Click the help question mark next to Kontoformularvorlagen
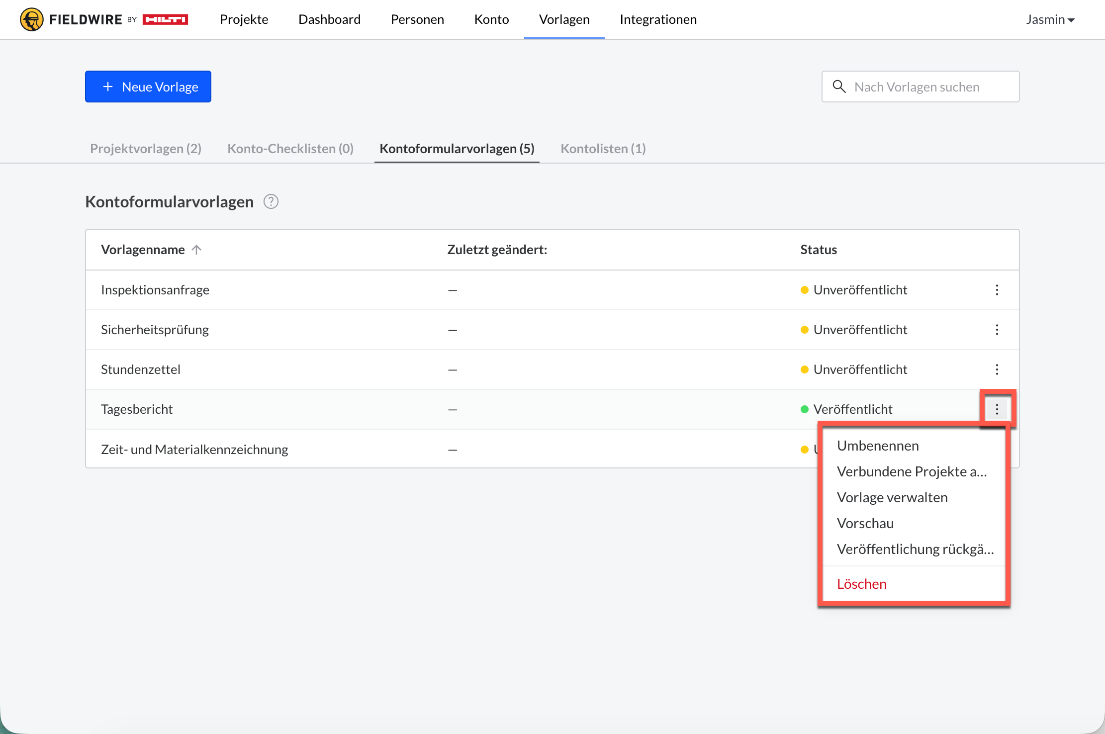 (x=271, y=201)
